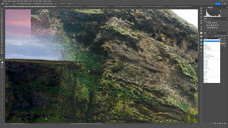Open the Ventana menu
Screen dimensions: 228x128
coord(45,1)
